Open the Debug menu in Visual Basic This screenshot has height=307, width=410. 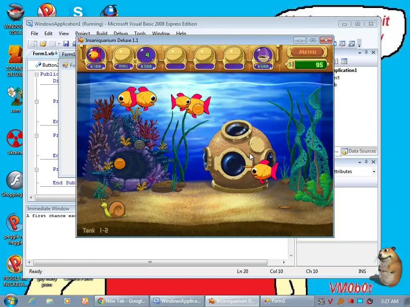click(x=121, y=34)
